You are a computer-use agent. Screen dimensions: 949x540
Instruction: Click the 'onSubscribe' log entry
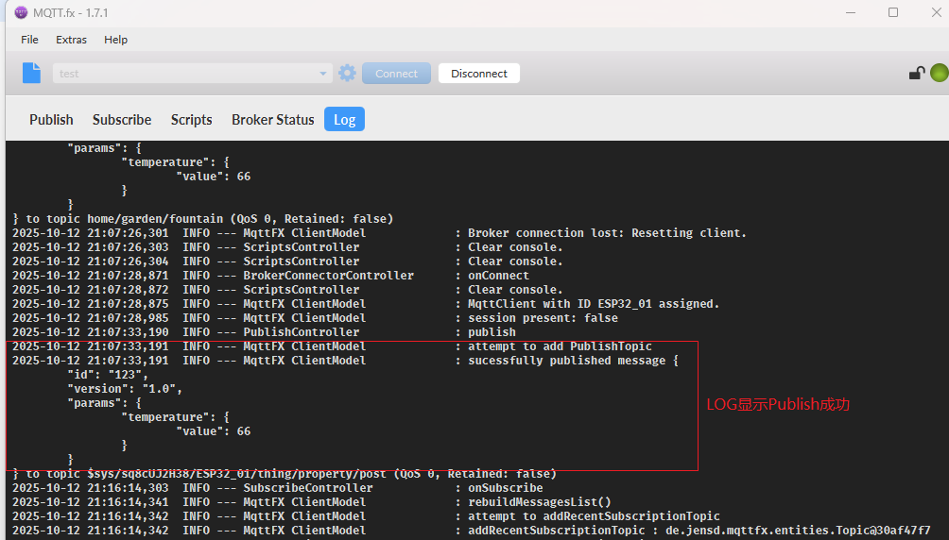coord(506,487)
